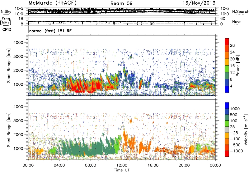Click the 'McMurdo (fitACF)' title text
Screen dimensions: 249x172
click(52, 3)
